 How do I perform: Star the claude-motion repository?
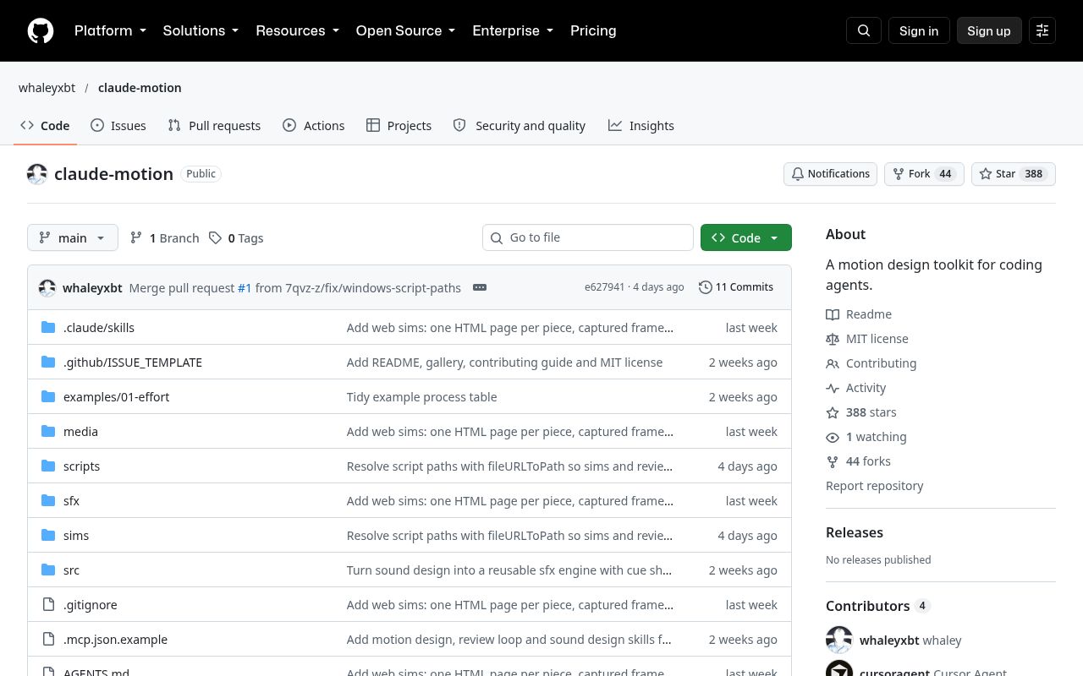coord(1014,173)
